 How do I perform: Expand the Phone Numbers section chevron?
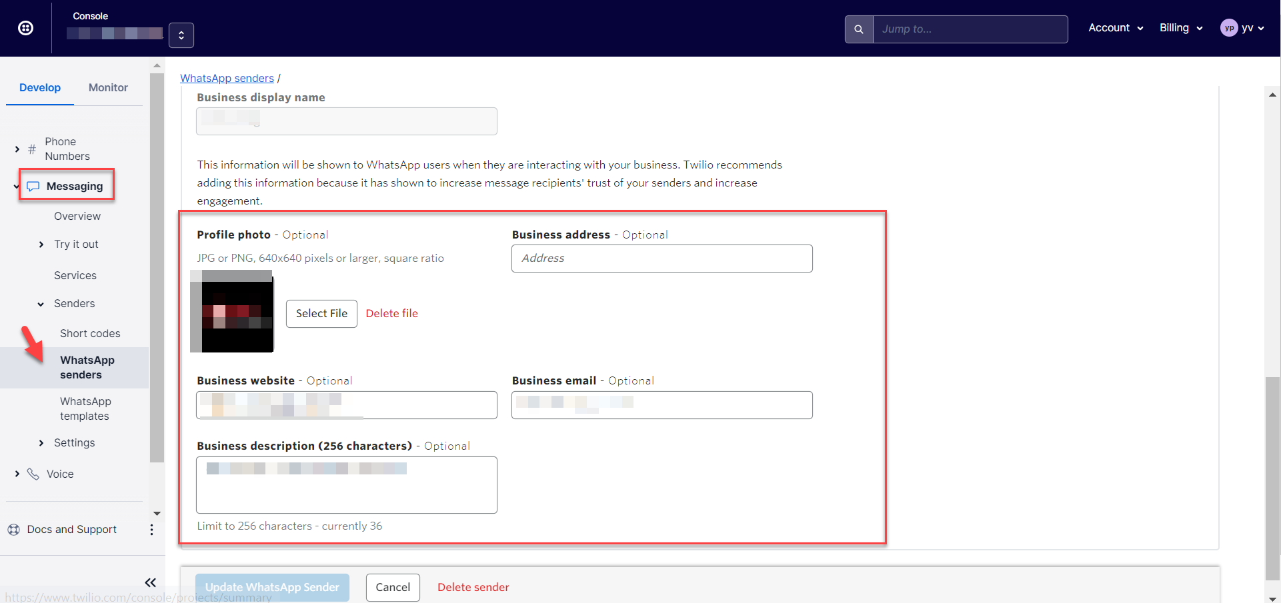pos(17,149)
